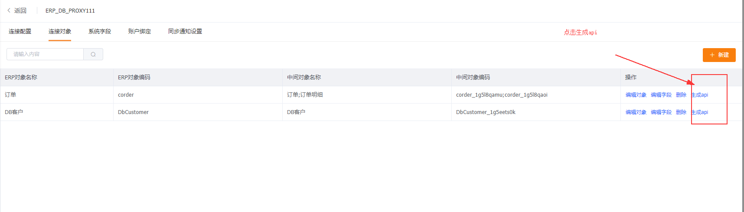The image size is (744, 212).
Task: Click 编辑字段 for the 订单 row
Action: click(661, 95)
